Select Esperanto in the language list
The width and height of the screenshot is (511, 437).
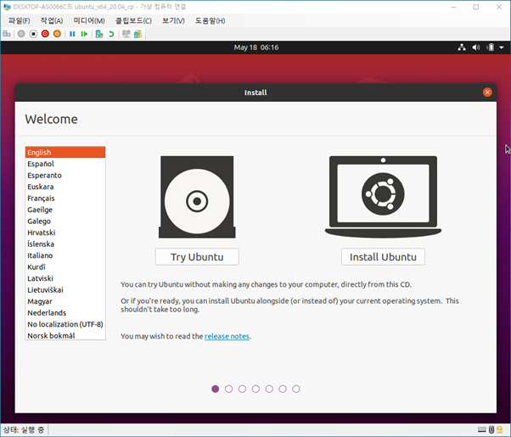click(65, 176)
